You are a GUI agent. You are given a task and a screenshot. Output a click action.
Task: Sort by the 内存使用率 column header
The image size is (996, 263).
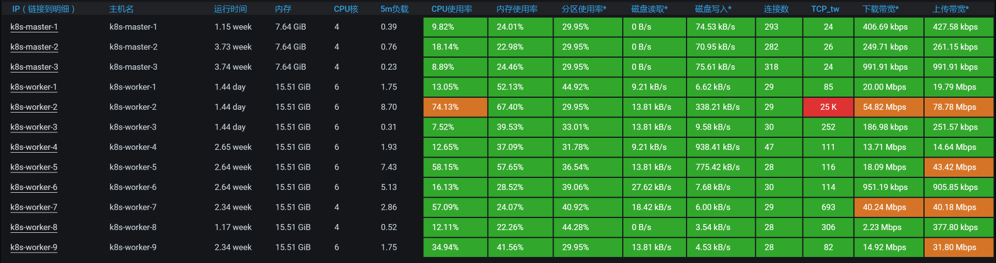coord(517,9)
